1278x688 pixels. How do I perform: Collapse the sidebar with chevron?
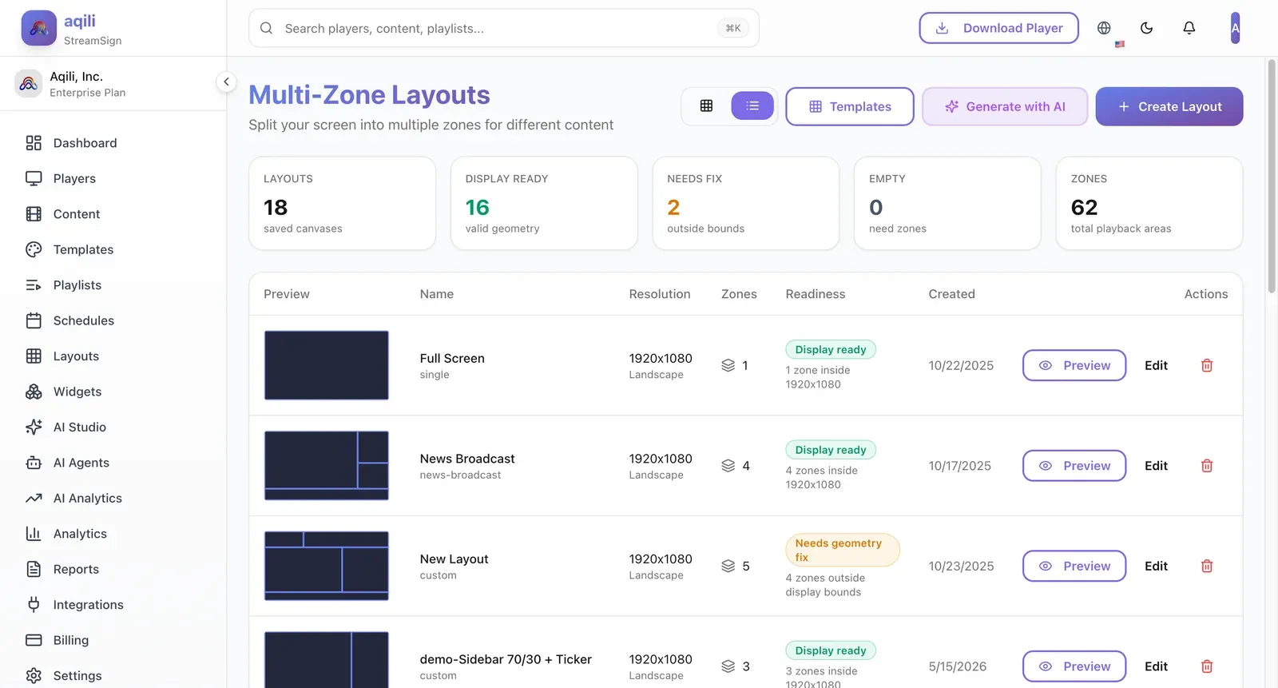point(226,82)
